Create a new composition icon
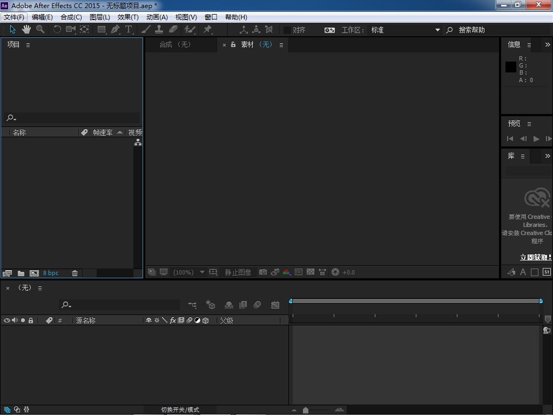 [x=34, y=273]
